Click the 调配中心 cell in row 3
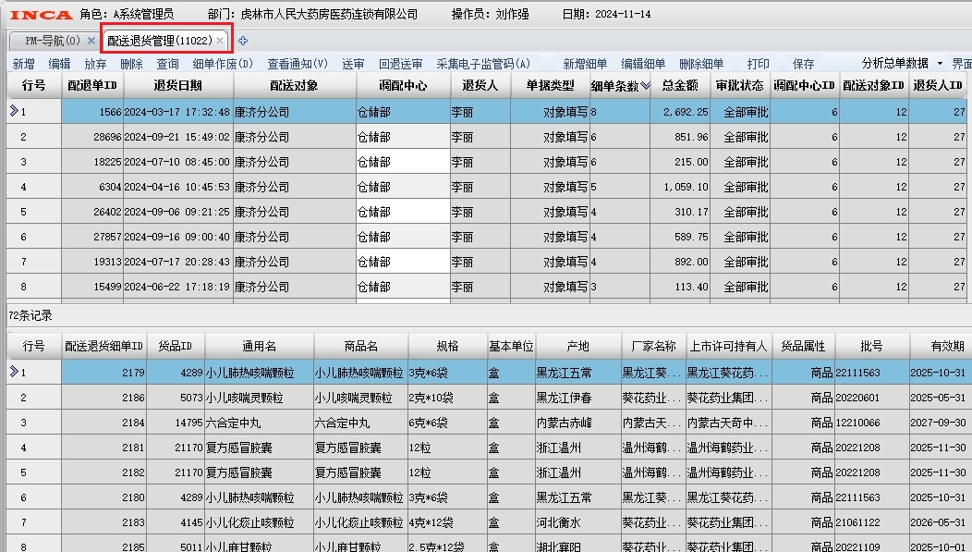 click(403, 162)
